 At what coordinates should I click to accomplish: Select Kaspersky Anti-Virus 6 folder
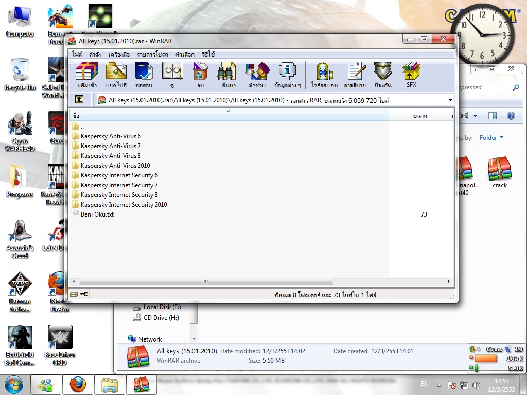[x=106, y=136]
